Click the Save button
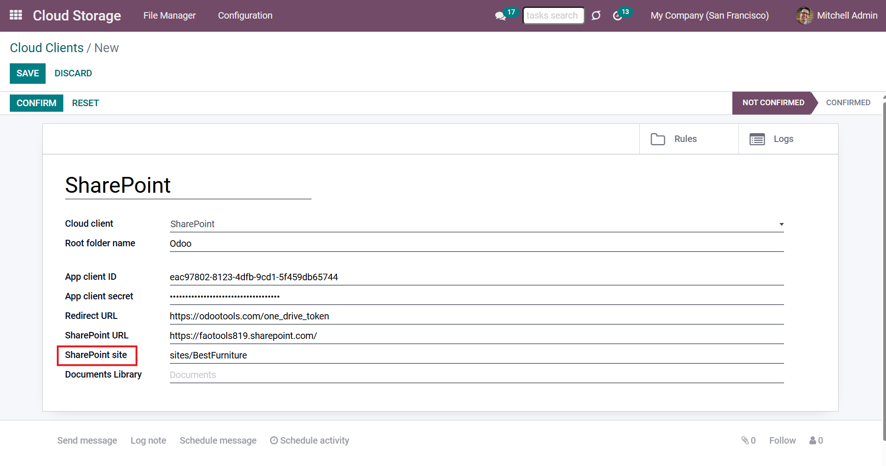The height and width of the screenshot is (466, 886). tap(27, 74)
